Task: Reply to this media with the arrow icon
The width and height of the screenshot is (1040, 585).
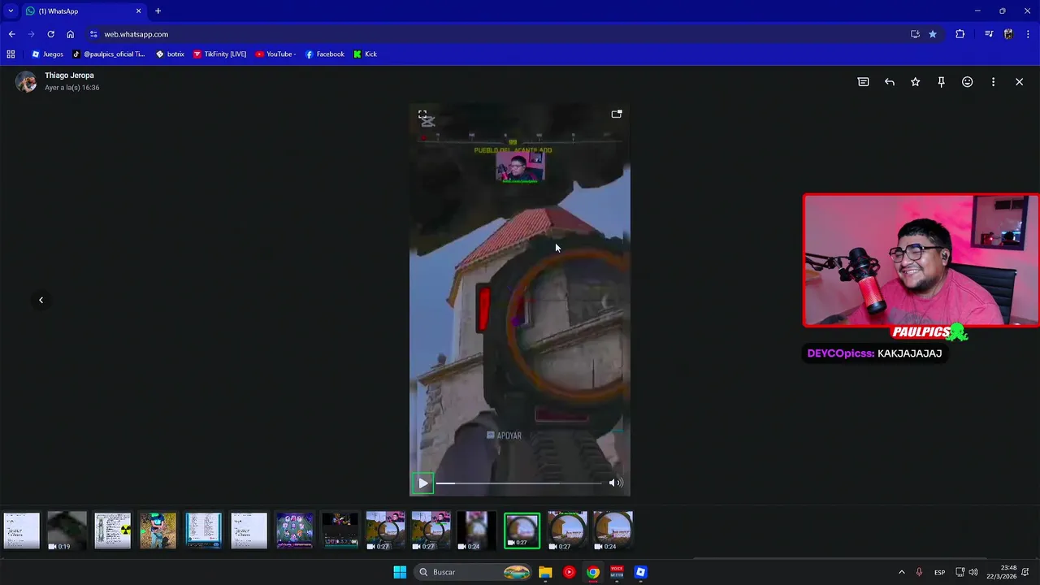Action: coord(890,82)
